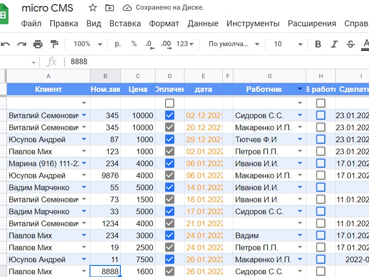Open client dropdown for Марина (916) row

[x=84, y=163]
